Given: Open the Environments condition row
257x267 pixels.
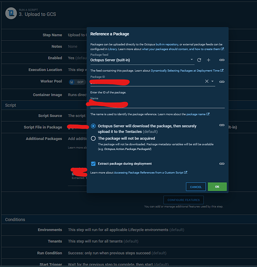Looking at the screenshot, I should [128, 230].
